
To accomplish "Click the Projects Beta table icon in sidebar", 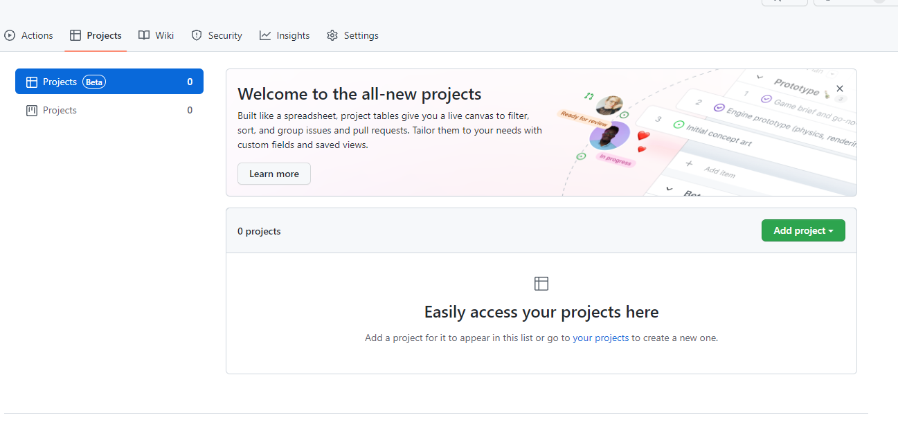I will coord(31,82).
